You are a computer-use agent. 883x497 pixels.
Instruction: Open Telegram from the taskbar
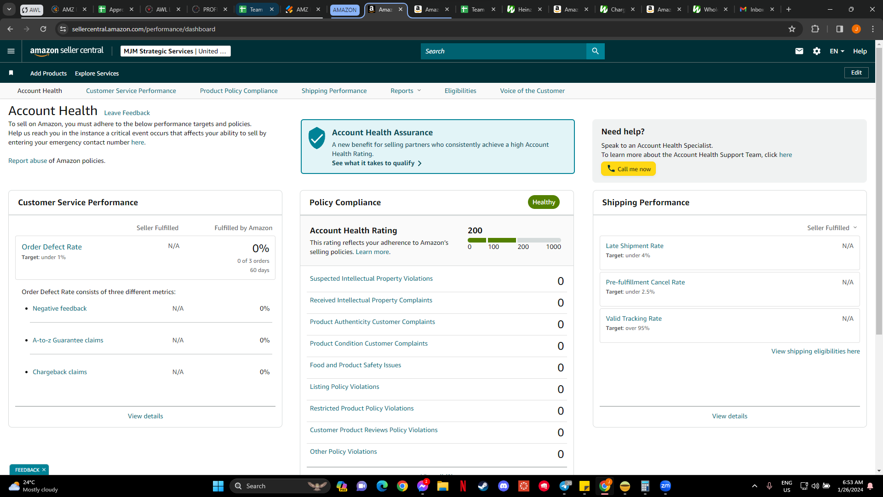[x=565, y=486]
